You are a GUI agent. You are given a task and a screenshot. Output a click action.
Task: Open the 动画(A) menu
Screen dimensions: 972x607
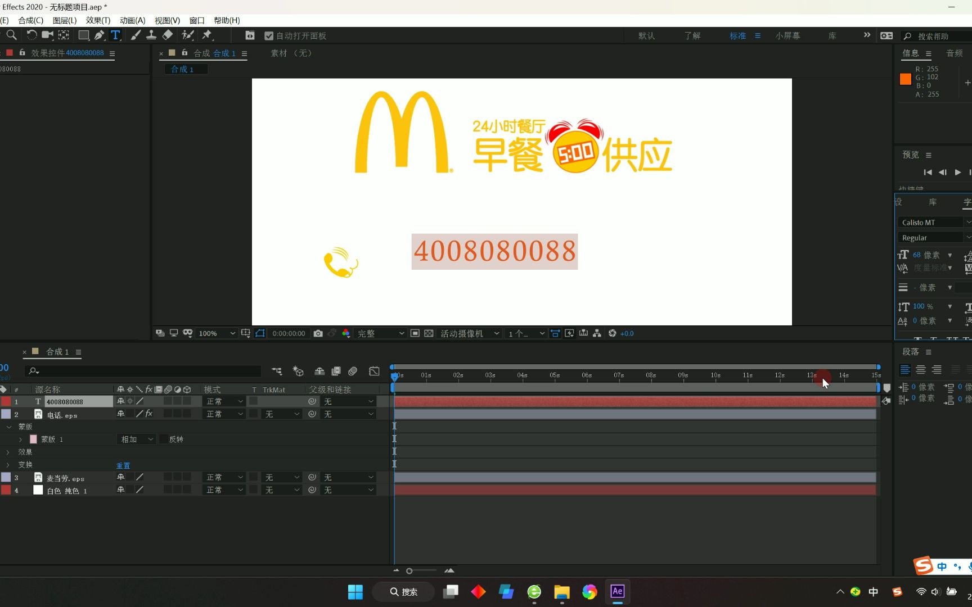tap(132, 20)
